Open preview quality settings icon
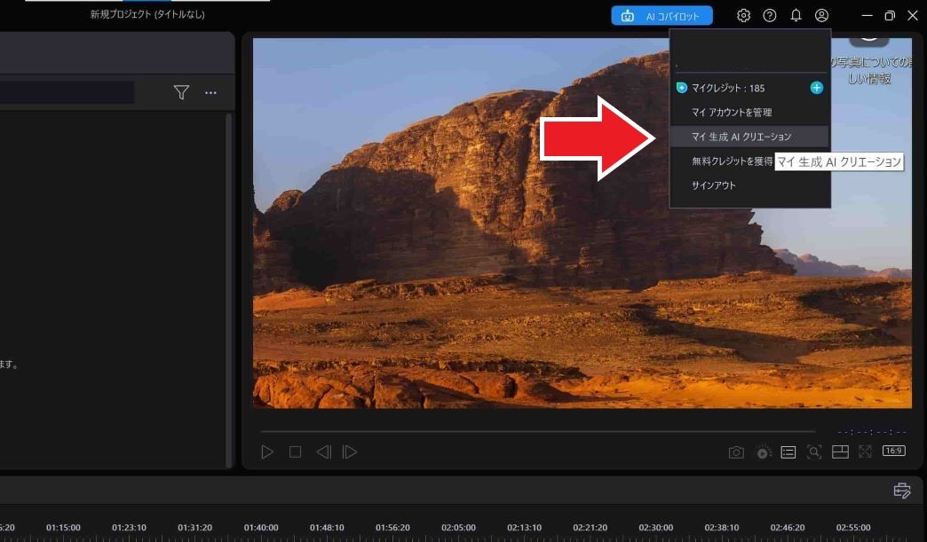The width and height of the screenshot is (927, 542). [x=764, y=452]
